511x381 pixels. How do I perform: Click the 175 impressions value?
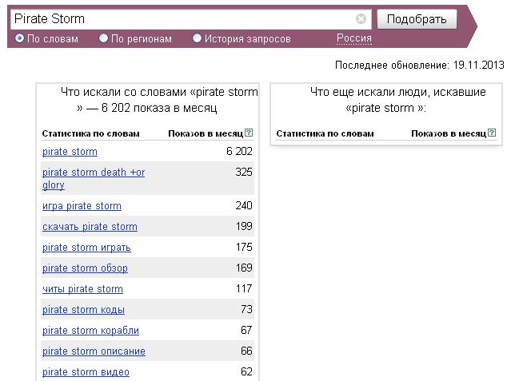[x=244, y=247]
